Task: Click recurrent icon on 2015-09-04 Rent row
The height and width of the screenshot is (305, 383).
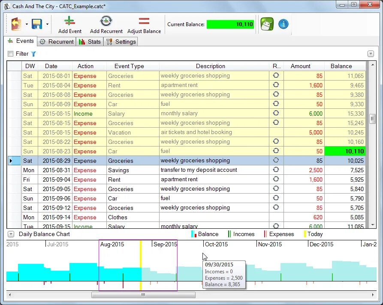Action: [276, 179]
